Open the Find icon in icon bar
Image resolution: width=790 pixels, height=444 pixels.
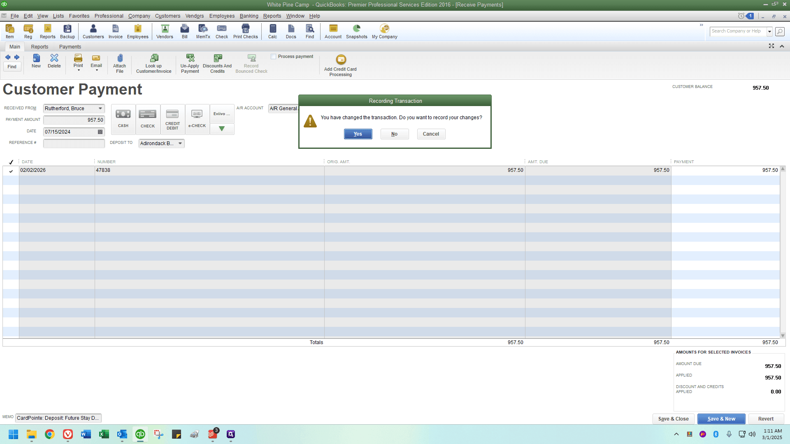pos(310,31)
